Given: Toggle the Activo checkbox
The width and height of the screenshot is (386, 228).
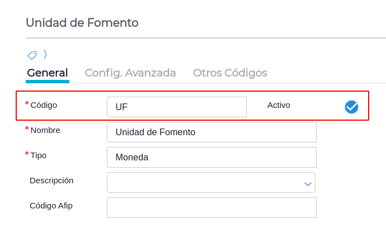Looking at the screenshot, I should click(x=351, y=107).
